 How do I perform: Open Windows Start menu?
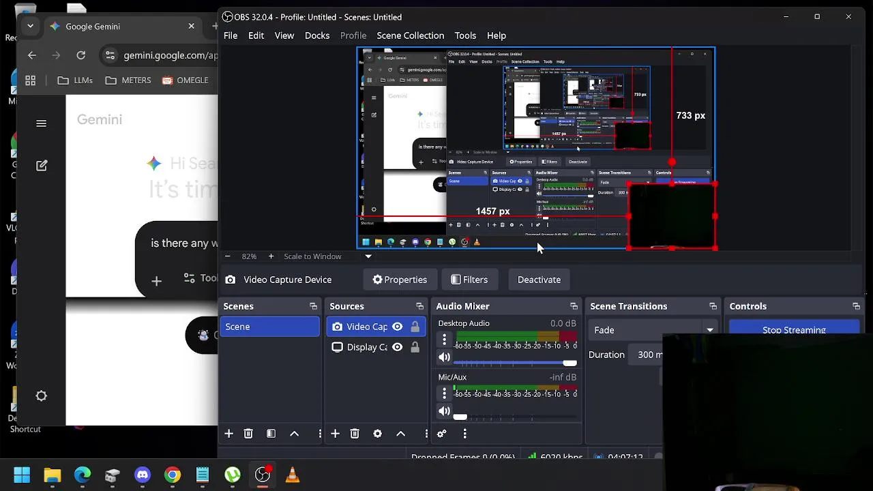click(22, 475)
